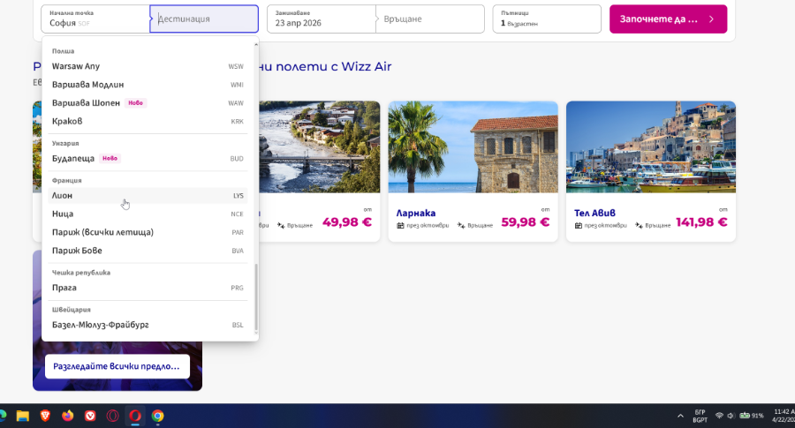Screen dimensions: 795x428
Task: Open Google Chrome from the taskbar
Action: (x=158, y=416)
